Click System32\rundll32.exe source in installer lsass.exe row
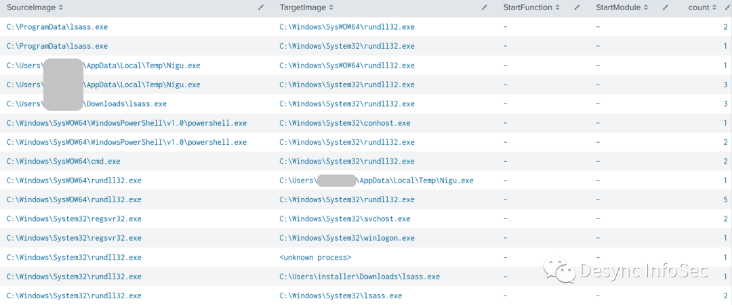Viewport: 732px width, 305px height. [74, 277]
